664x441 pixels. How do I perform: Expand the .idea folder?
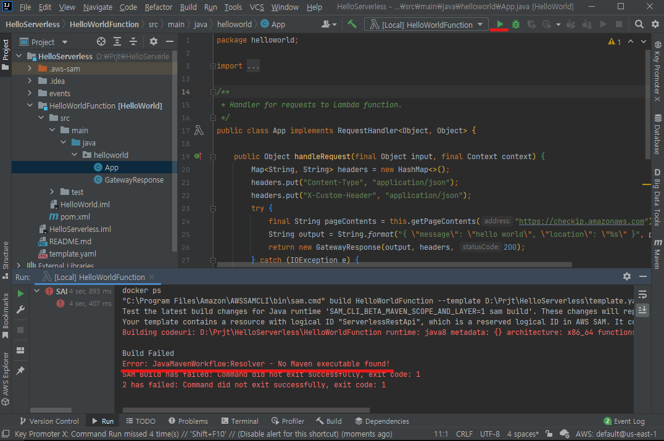(x=30, y=80)
